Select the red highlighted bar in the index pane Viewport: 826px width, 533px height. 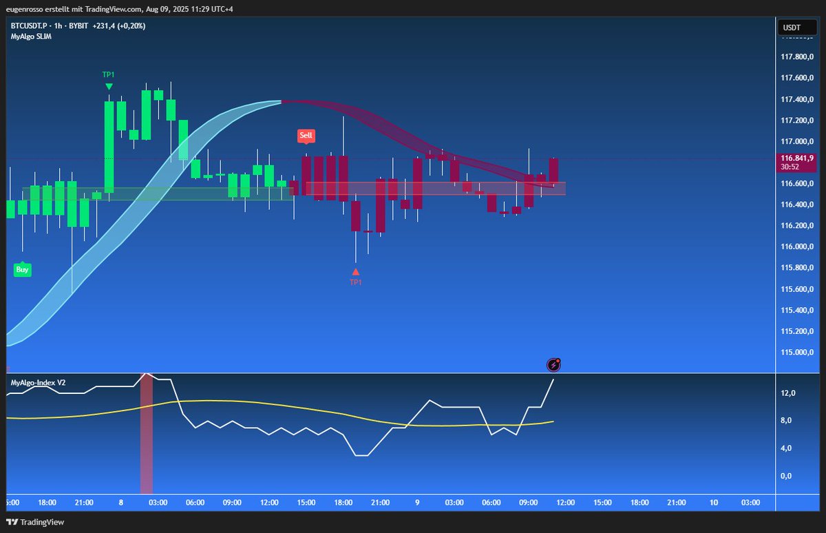pyautogui.click(x=146, y=434)
